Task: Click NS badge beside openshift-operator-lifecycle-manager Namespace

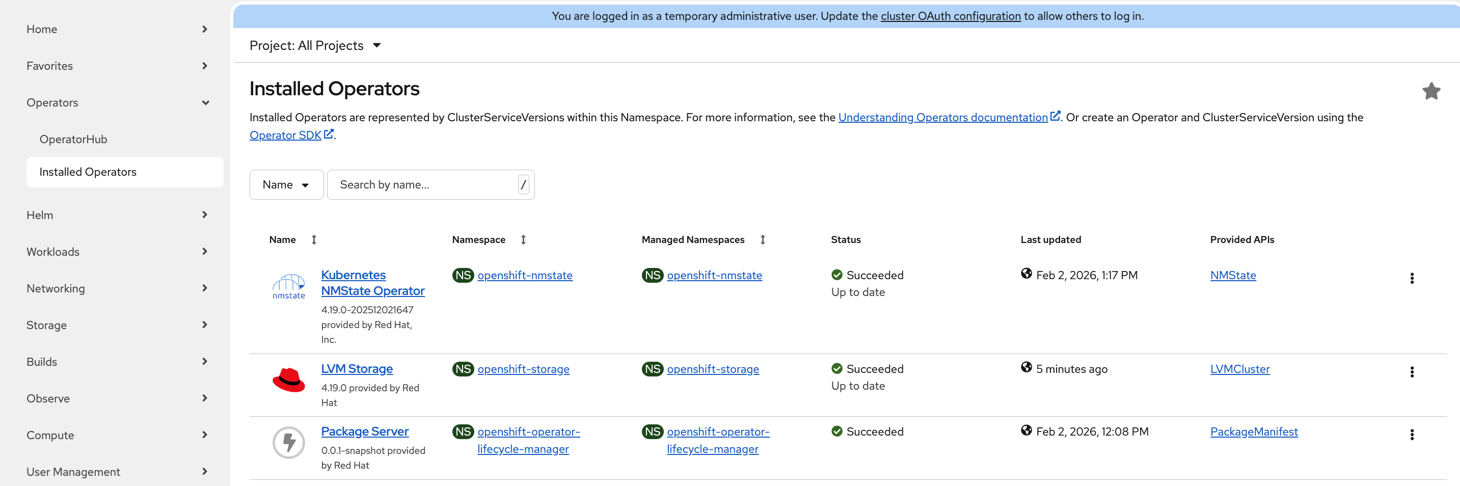Action: click(x=463, y=431)
